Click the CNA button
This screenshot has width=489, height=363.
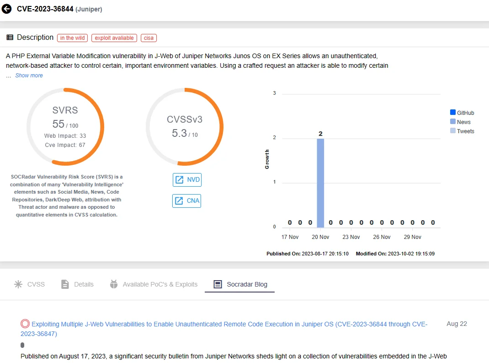(187, 200)
